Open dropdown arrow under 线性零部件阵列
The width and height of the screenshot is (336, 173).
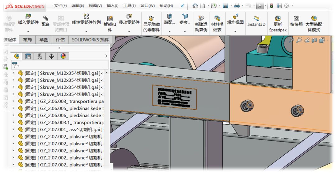[86, 32]
